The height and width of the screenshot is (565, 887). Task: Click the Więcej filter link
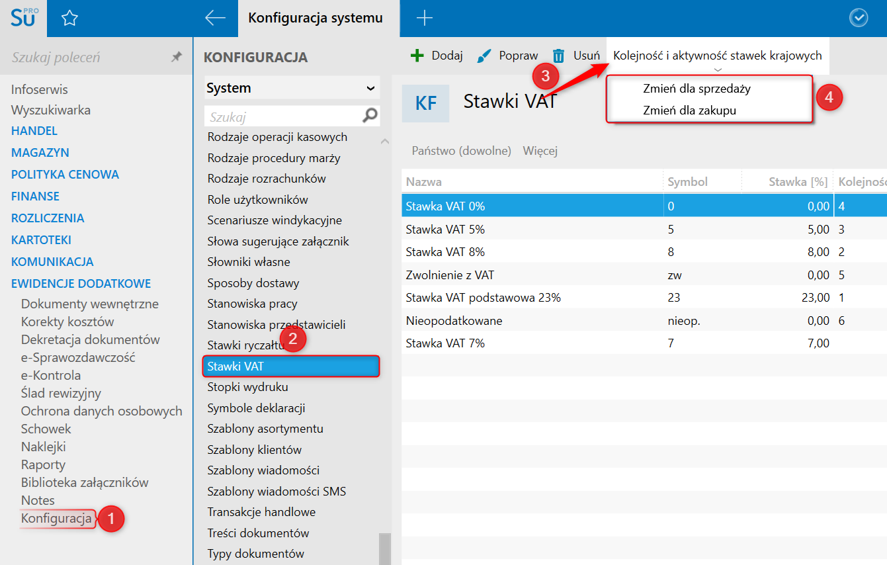(540, 151)
